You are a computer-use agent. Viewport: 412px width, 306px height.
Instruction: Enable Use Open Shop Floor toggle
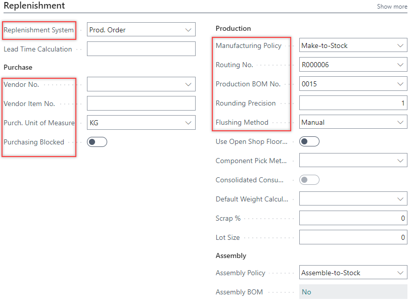coord(309,141)
